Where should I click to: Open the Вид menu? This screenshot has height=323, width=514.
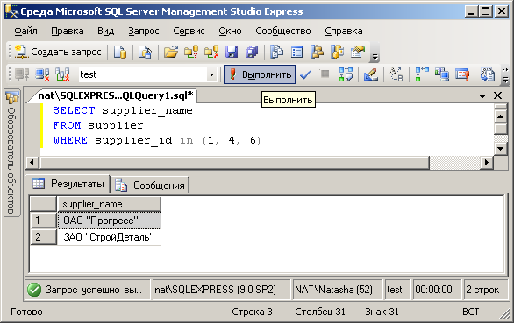106,31
